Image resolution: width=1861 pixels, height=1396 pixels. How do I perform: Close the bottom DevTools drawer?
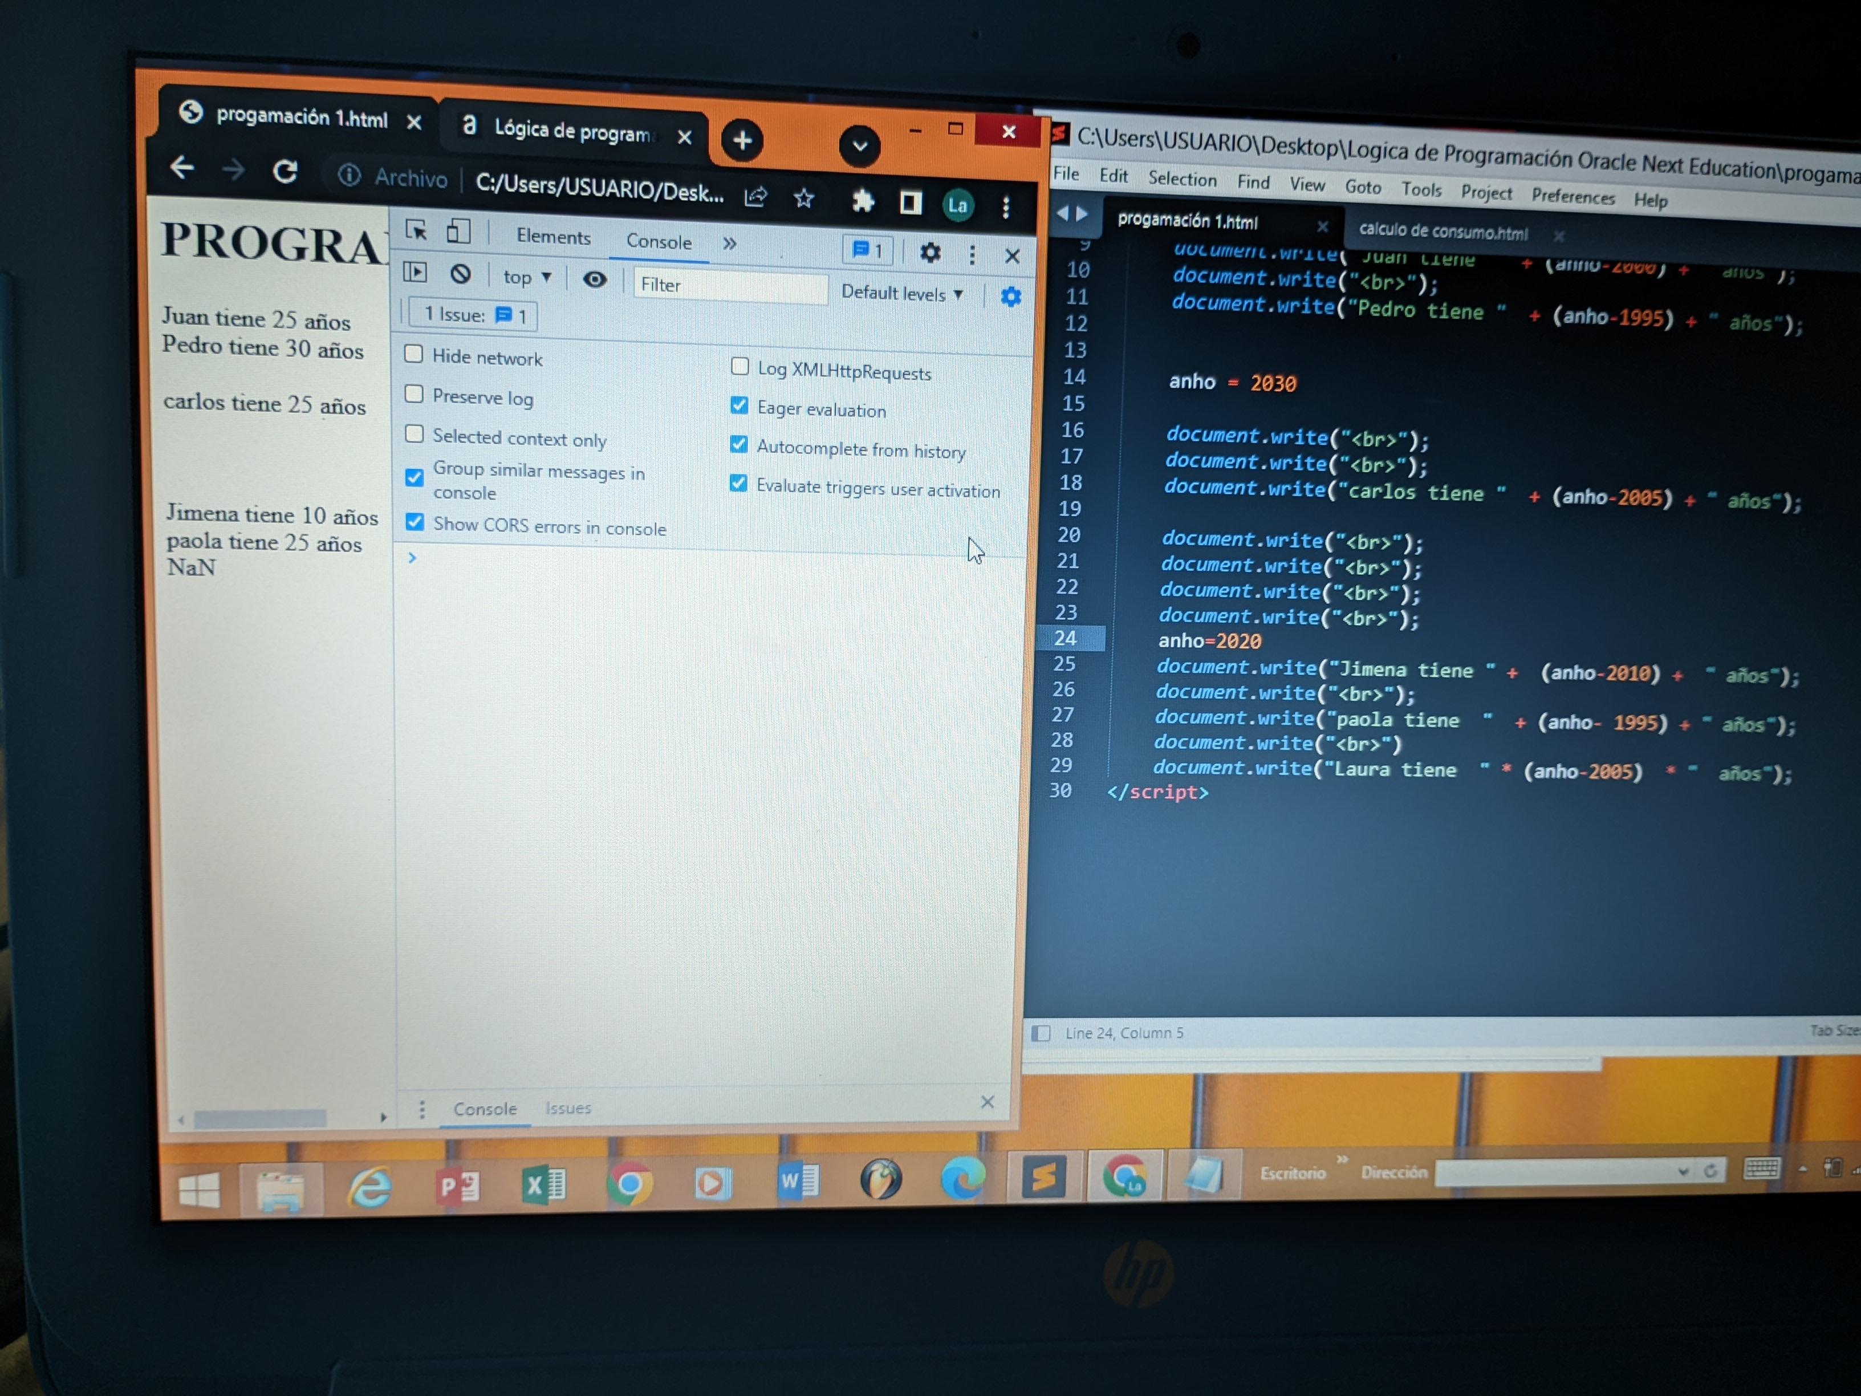pyautogui.click(x=988, y=1102)
